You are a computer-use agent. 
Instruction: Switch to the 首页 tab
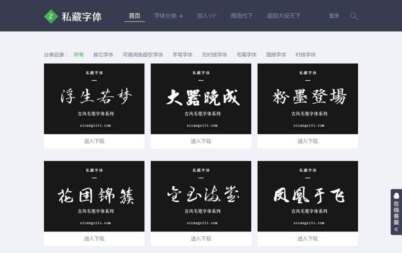pos(134,16)
